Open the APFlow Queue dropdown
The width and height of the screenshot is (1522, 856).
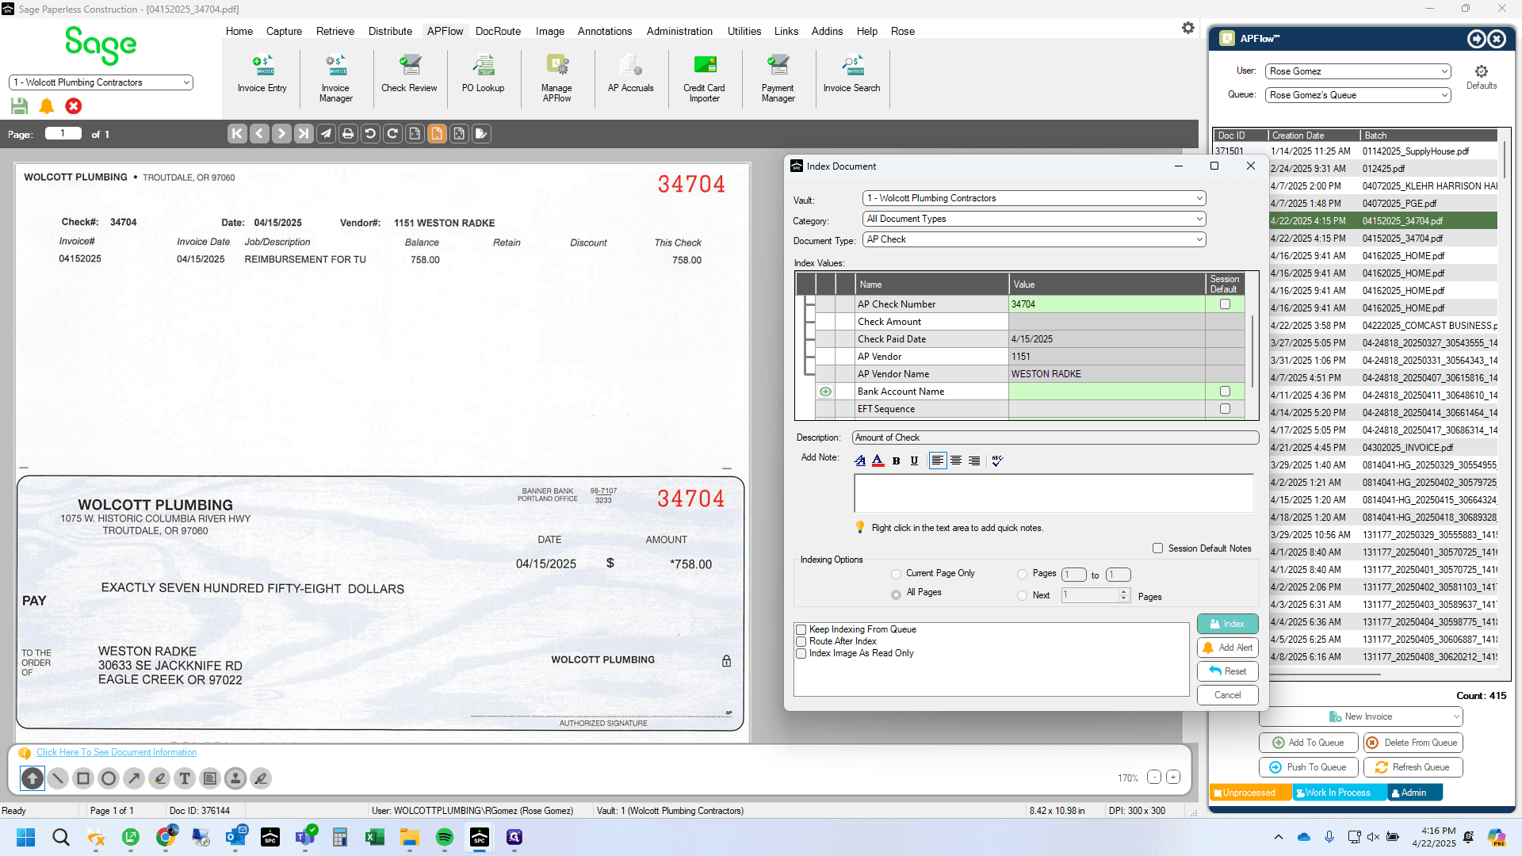[1358, 95]
